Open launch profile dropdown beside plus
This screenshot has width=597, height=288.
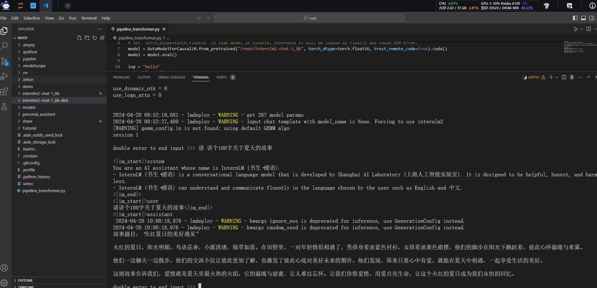point(557,77)
